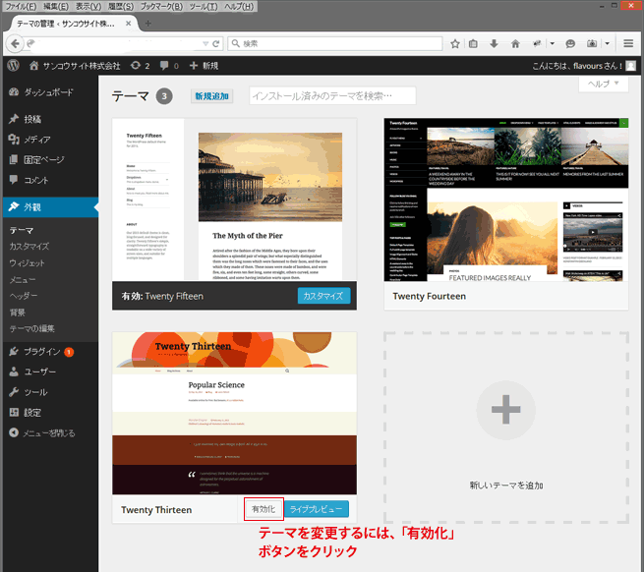Close the テーマの管理 browser tab
644x572 pixels.
click(x=128, y=24)
